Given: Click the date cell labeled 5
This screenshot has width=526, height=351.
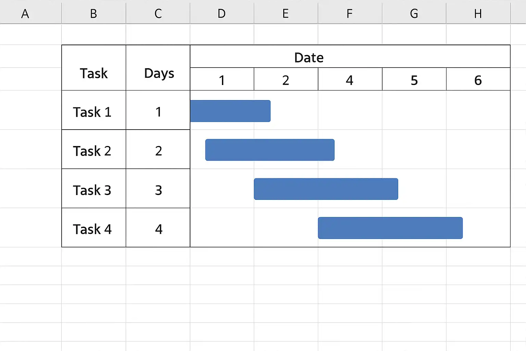Looking at the screenshot, I should coord(414,80).
